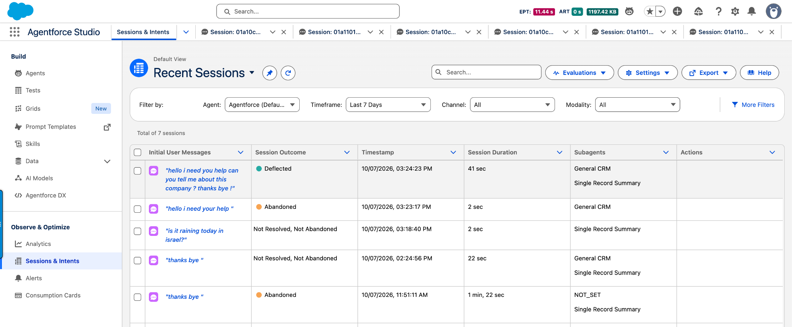Click the Help button in list header
This screenshot has height=327, width=792.
click(759, 73)
